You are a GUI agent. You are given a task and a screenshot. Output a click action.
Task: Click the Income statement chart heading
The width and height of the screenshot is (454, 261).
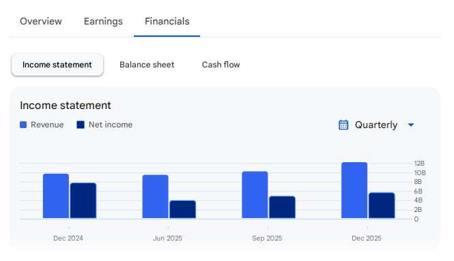pos(65,106)
